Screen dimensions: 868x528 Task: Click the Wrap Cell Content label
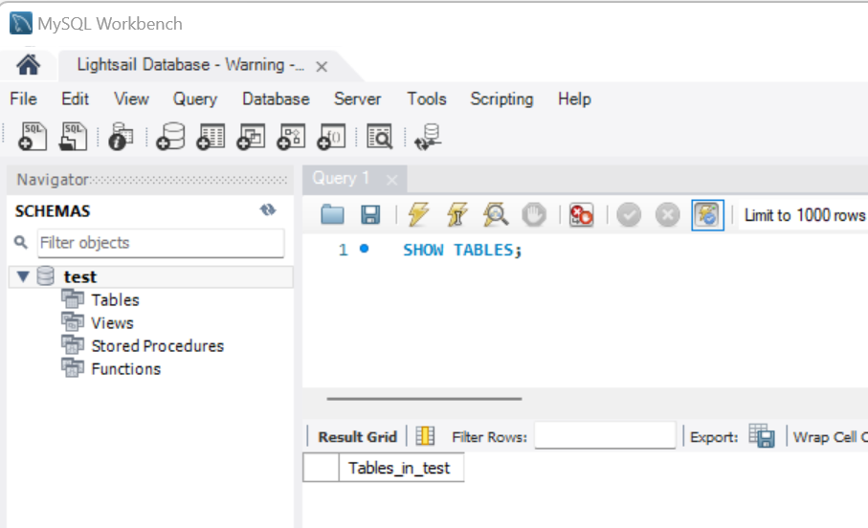click(x=830, y=437)
